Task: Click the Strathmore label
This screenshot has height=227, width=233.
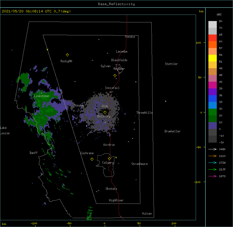Action: (x=139, y=164)
